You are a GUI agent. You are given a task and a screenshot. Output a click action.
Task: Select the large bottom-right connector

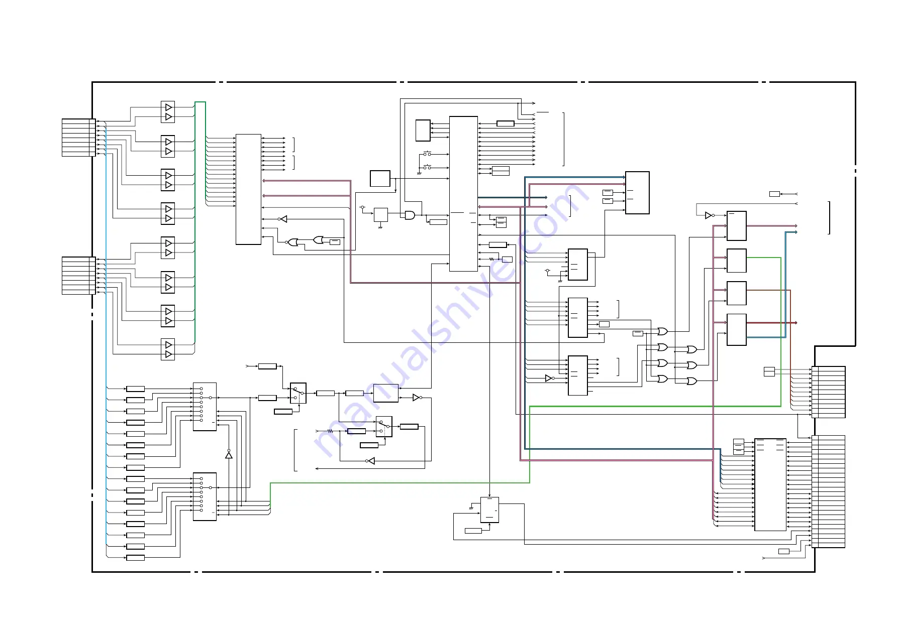(828, 491)
